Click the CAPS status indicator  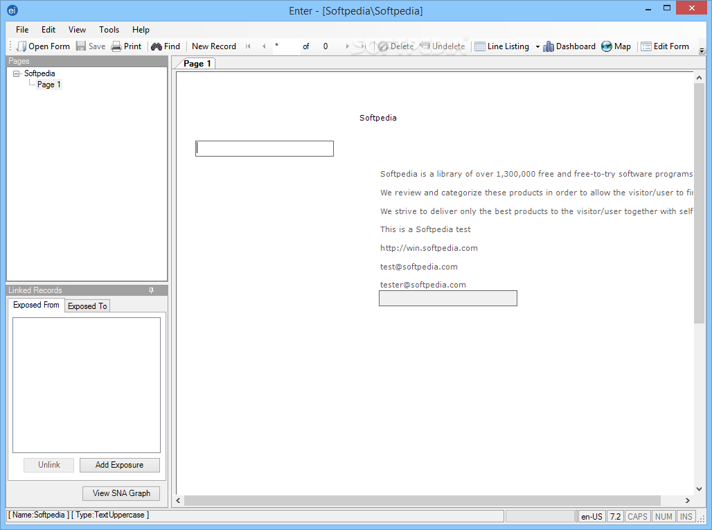pos(637,516)
